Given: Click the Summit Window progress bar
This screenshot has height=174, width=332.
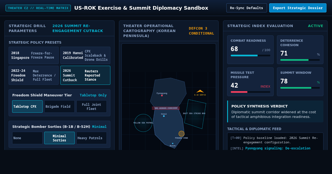Looking at the screenshot, I should 300,88.
